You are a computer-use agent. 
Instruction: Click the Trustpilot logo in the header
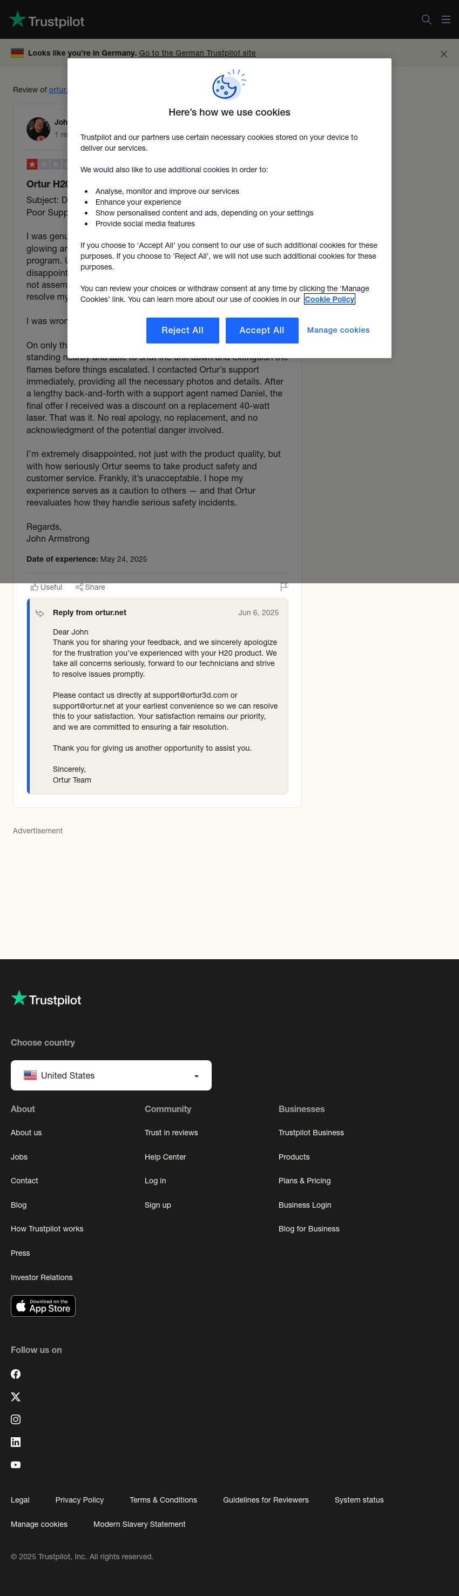pyautogui.click(x=47, y=21)
